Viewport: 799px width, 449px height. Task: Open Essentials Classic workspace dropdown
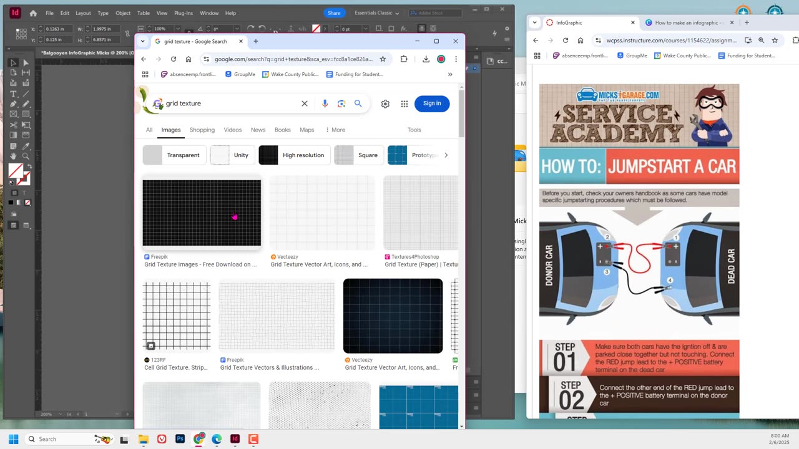[377, 13]
